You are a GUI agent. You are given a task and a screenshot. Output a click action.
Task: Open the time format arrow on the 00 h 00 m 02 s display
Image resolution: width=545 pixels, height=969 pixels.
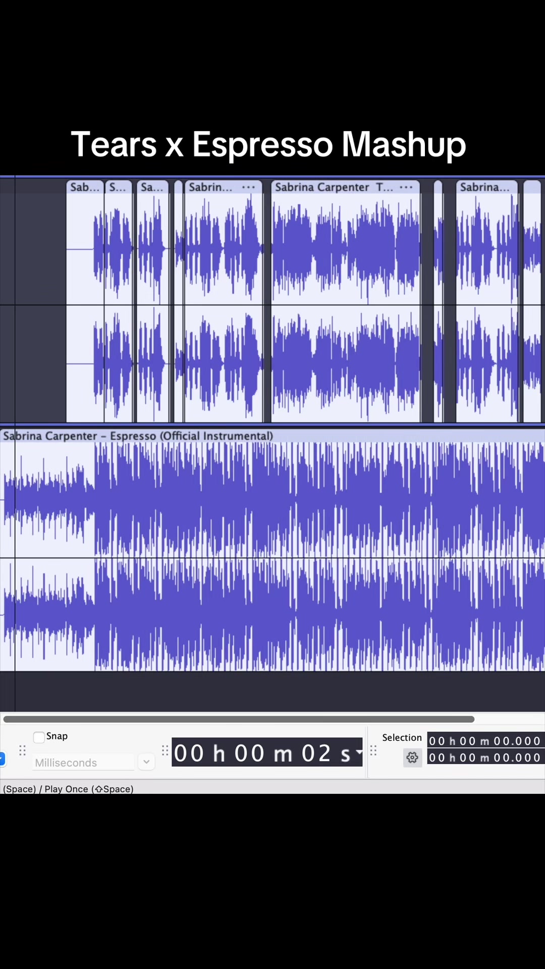tap(358, 752)
